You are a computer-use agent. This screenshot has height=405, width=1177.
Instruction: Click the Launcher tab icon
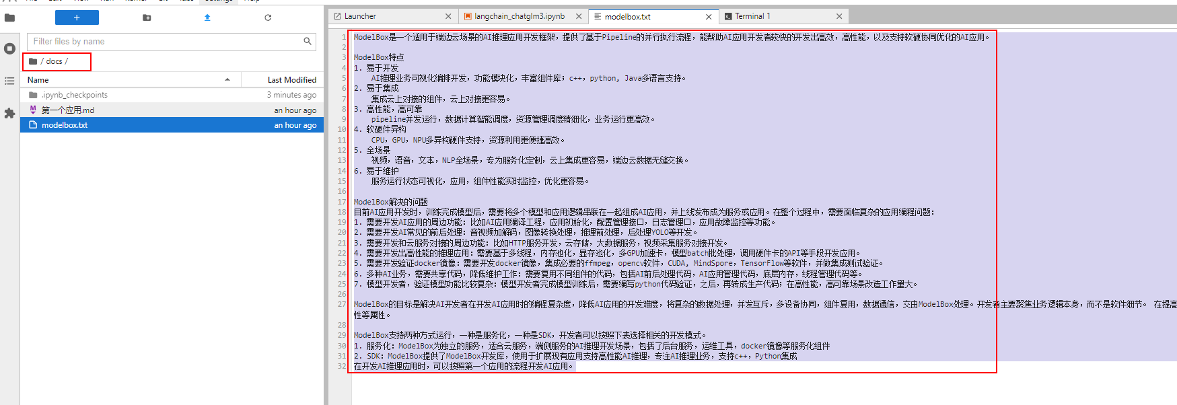tap(337, 16)
